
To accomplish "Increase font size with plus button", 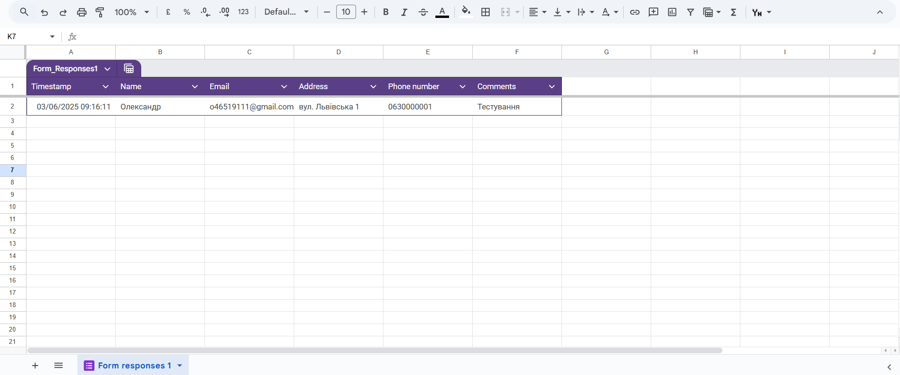I will pyautogui.click(x=365, y=12).
